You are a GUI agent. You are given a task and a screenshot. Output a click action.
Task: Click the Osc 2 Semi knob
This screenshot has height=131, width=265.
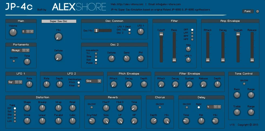point(127,58)
